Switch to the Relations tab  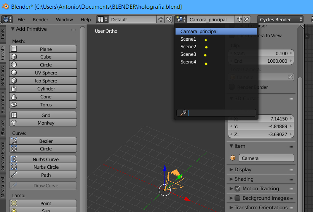(3, 76)
